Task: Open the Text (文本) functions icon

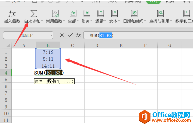Action: pyautogui.click(x=114, y=13)
